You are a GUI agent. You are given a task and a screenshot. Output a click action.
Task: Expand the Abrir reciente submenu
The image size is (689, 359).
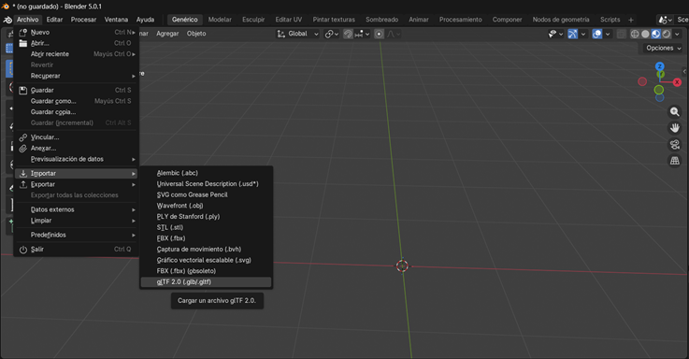77,54
